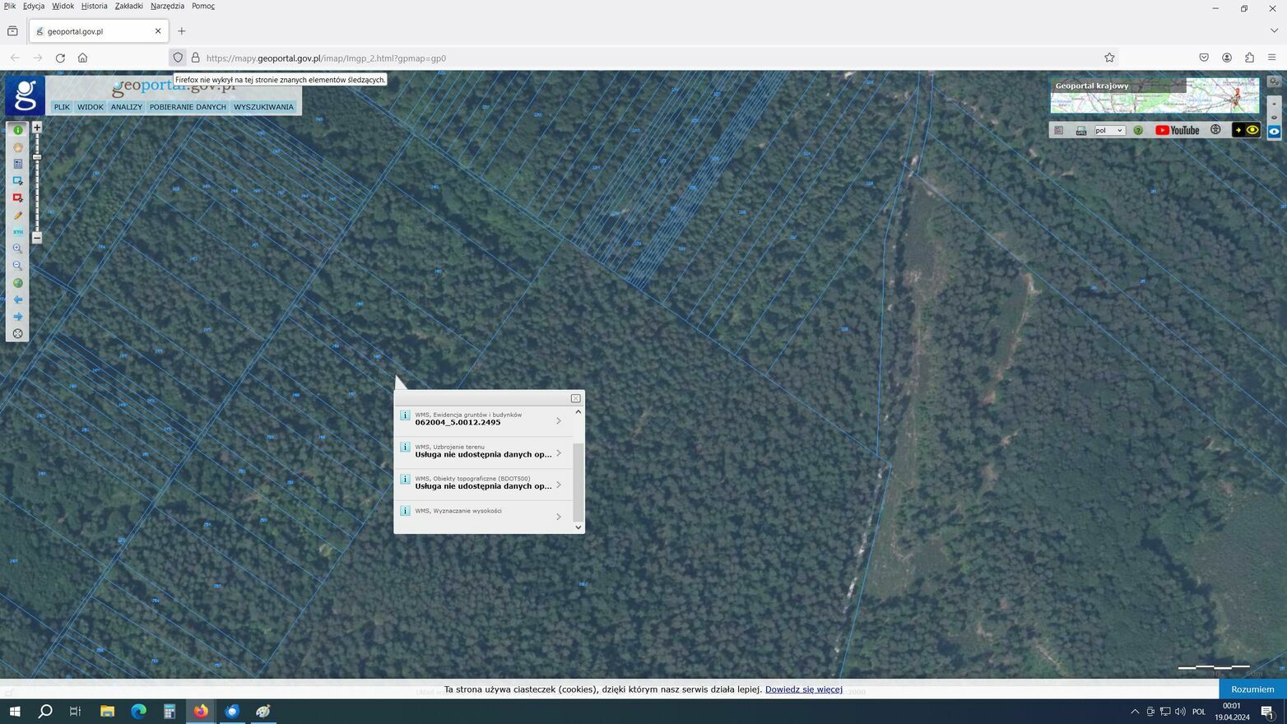Click the plus button on zoom slider
This screenshot has width=1287, height=724.
point(37,128)
